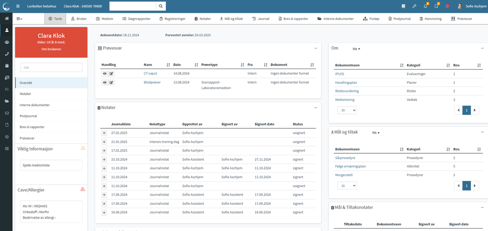Click the notifications bell icon
The width and height of the screenshot is (488, 231).
pyautogui.click(x=425, y=6)
